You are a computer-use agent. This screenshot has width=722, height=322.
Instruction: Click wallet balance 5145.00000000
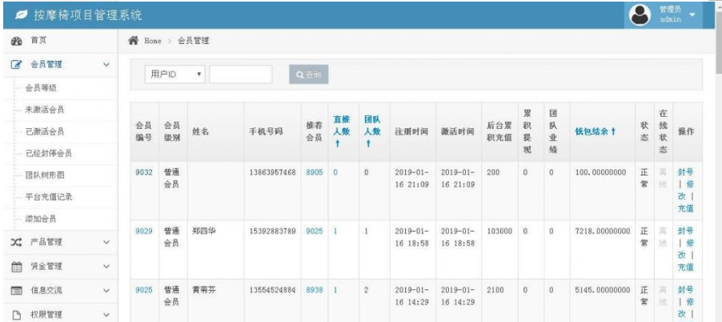click(602, 290)
